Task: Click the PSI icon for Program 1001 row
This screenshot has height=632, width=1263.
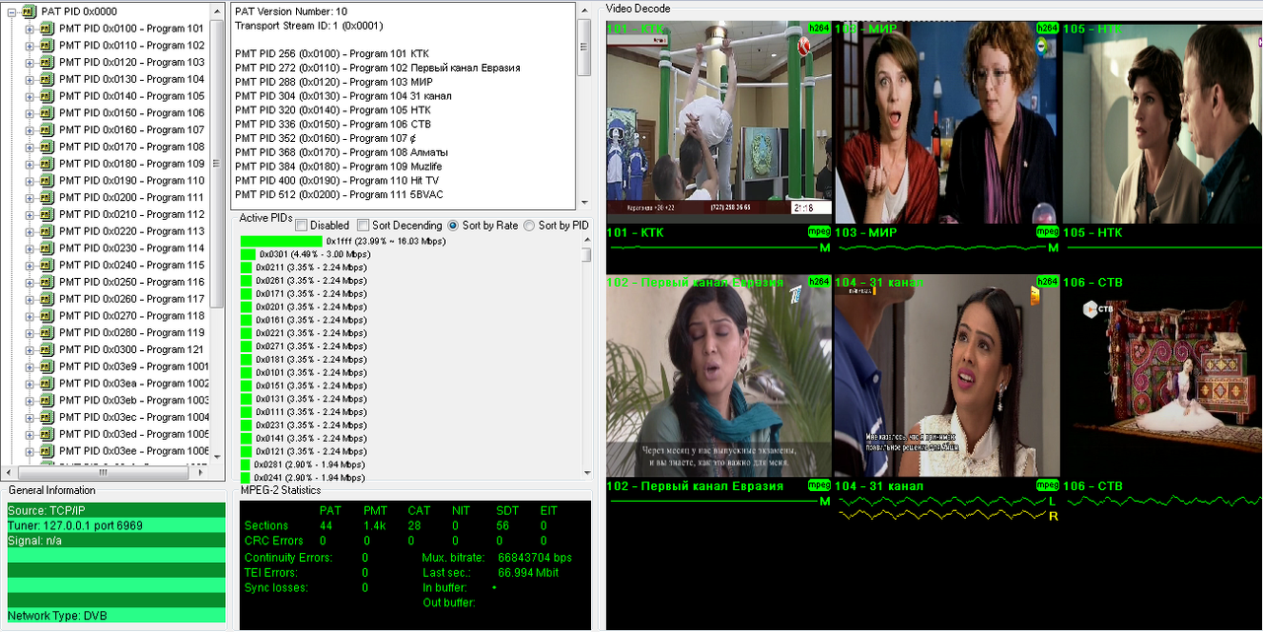Action: 46,366
